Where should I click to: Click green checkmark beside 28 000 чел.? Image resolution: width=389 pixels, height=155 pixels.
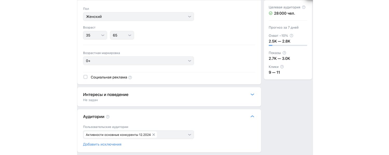pyautogui.click(x=271, y=13)
